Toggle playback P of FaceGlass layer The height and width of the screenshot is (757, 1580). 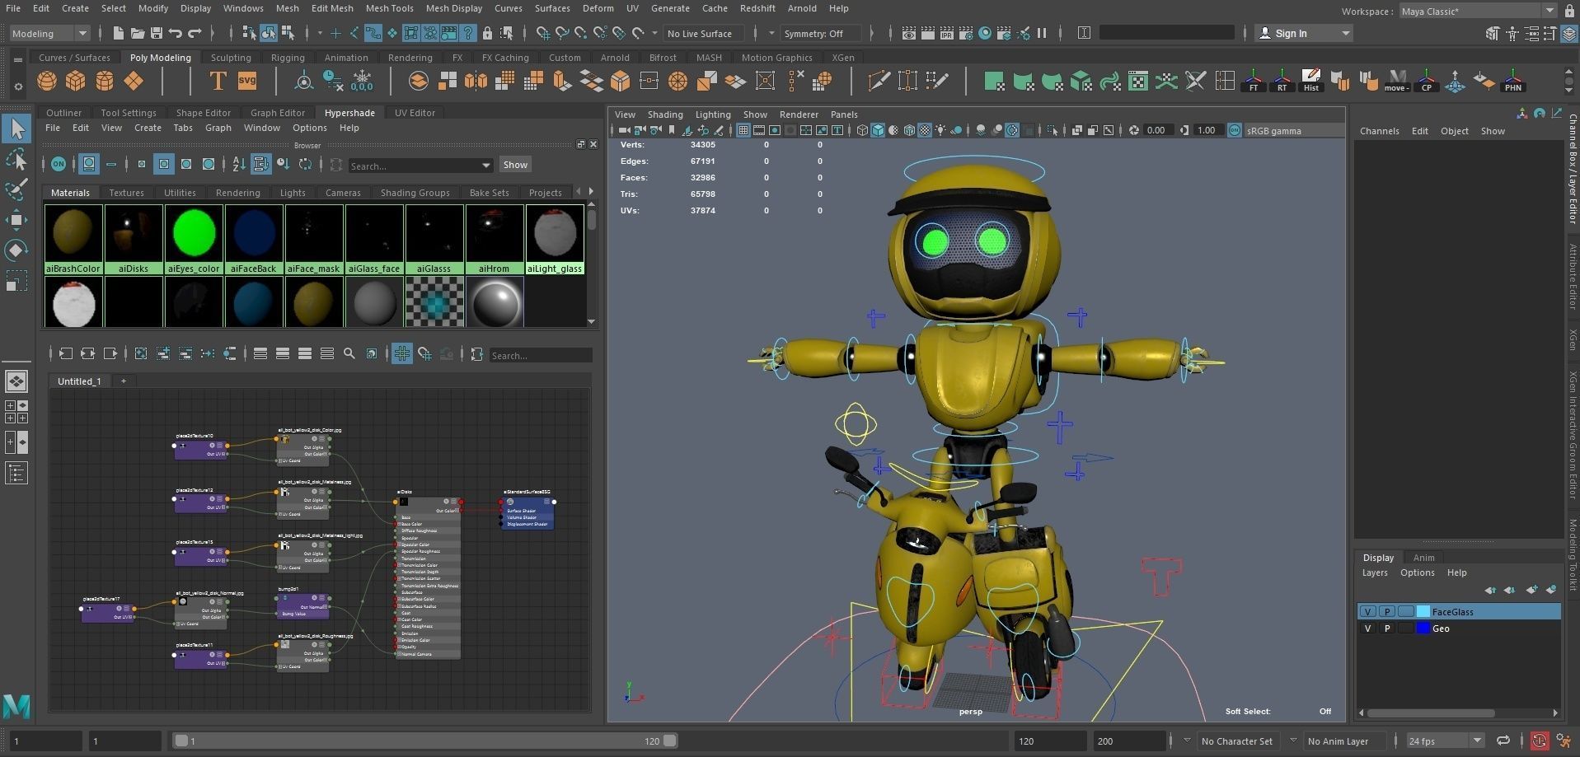point(1387,611)
